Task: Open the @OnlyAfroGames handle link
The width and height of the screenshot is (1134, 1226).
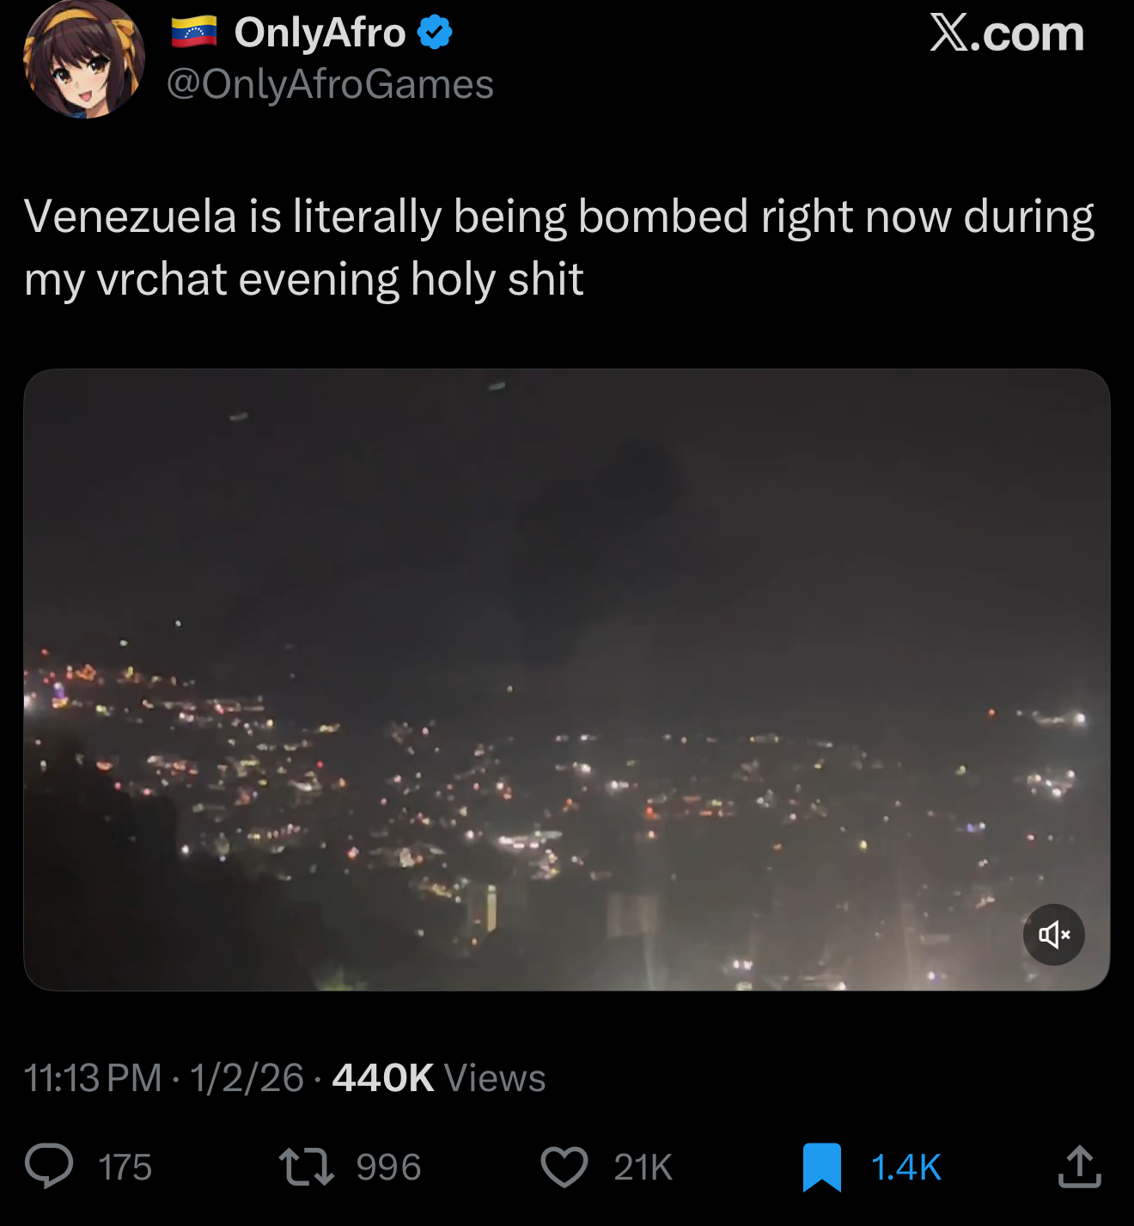Action: [330, 84]
